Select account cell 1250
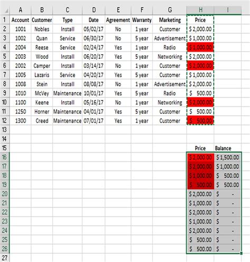This screenshot has height=262, width=250. [x=21, y=112]
